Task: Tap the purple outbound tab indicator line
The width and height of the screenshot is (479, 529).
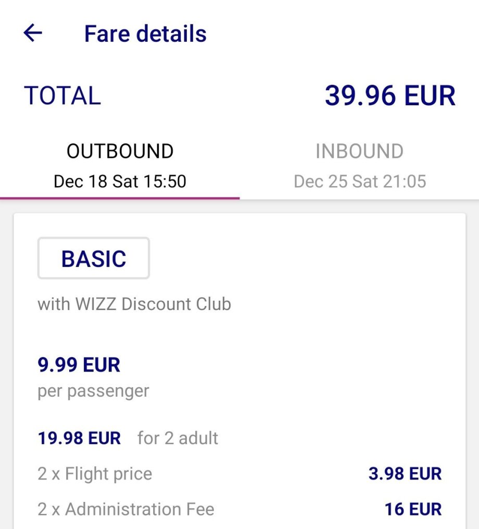Action: click(x=120, y=198)
